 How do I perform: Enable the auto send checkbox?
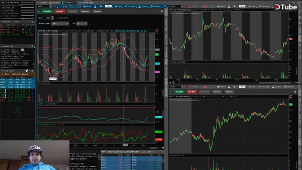point(58,18)
